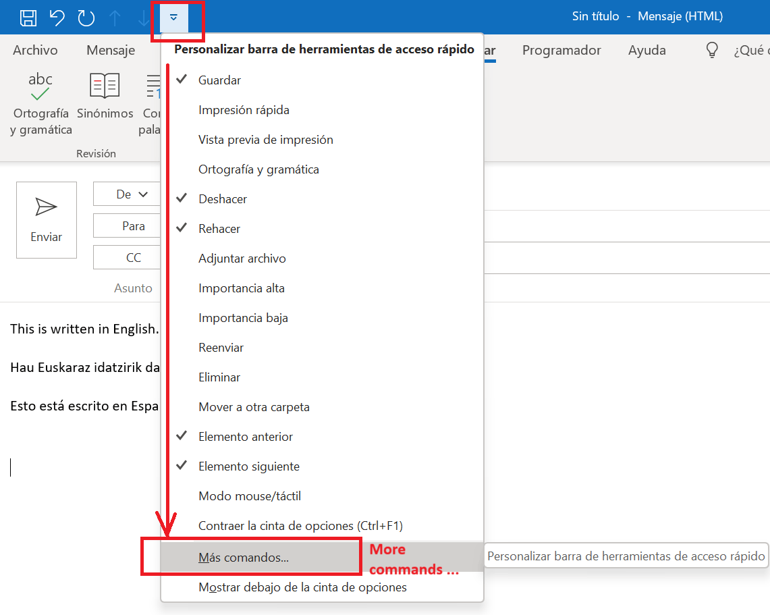Open the Archivo tab
Image resolution: width=770 pixels, height=615 pixels.
point(35,50)
